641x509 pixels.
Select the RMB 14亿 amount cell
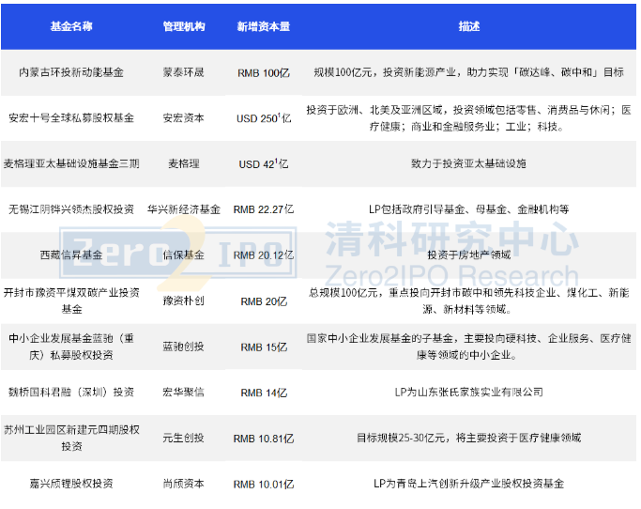264,393
